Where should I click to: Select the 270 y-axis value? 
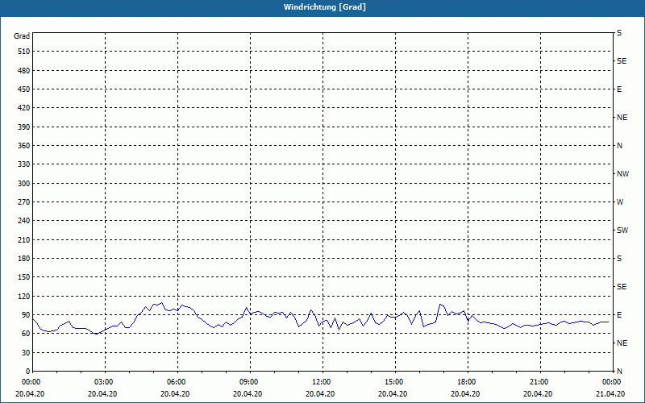pos(24,202)
